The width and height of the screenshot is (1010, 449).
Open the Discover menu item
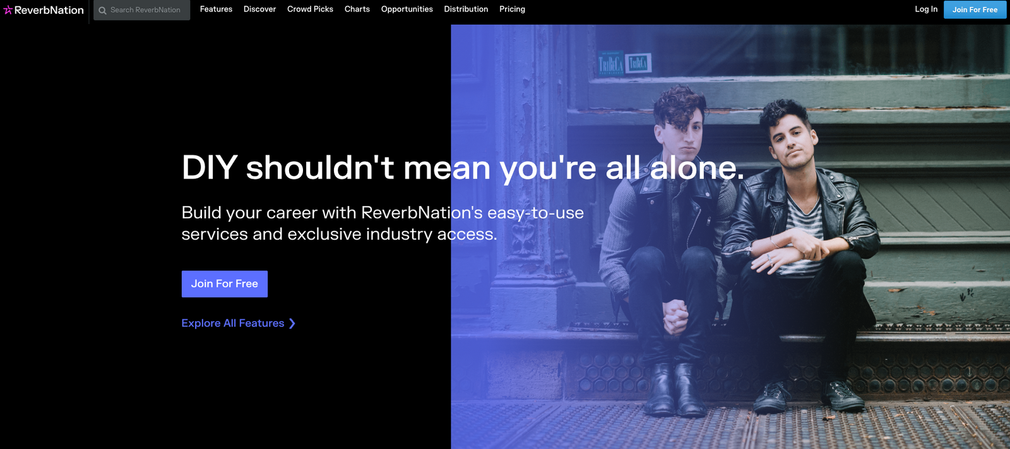259,9
